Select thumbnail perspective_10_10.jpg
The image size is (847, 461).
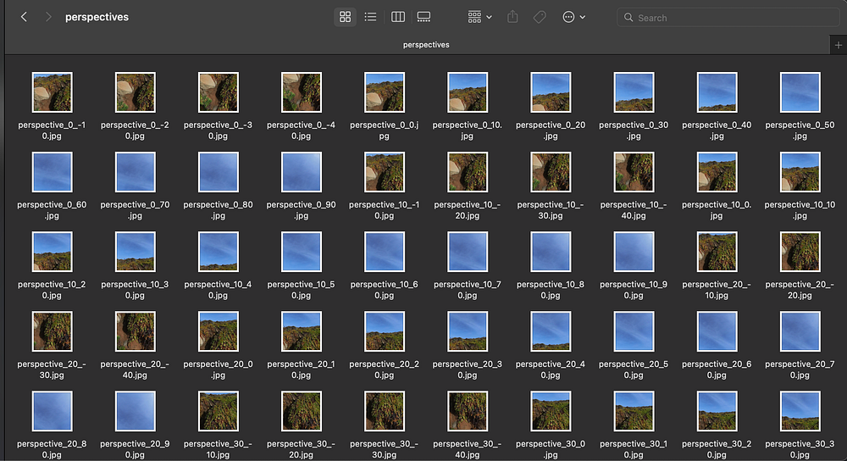click(800, 172)
